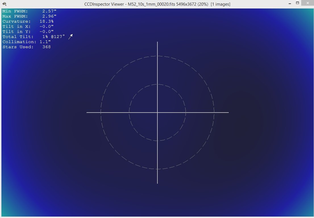314x218 pixels.
Task: Click the Max FWHM 2.96" reading
Action: tap(30, 16)
